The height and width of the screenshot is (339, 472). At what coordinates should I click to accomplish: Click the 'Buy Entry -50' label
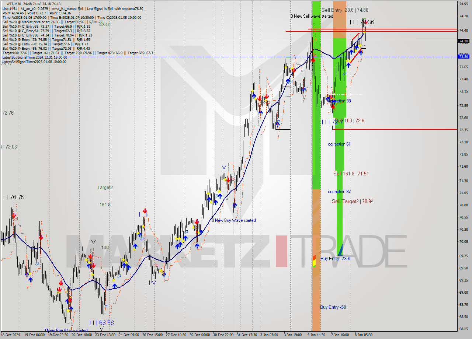pos(333,307)
